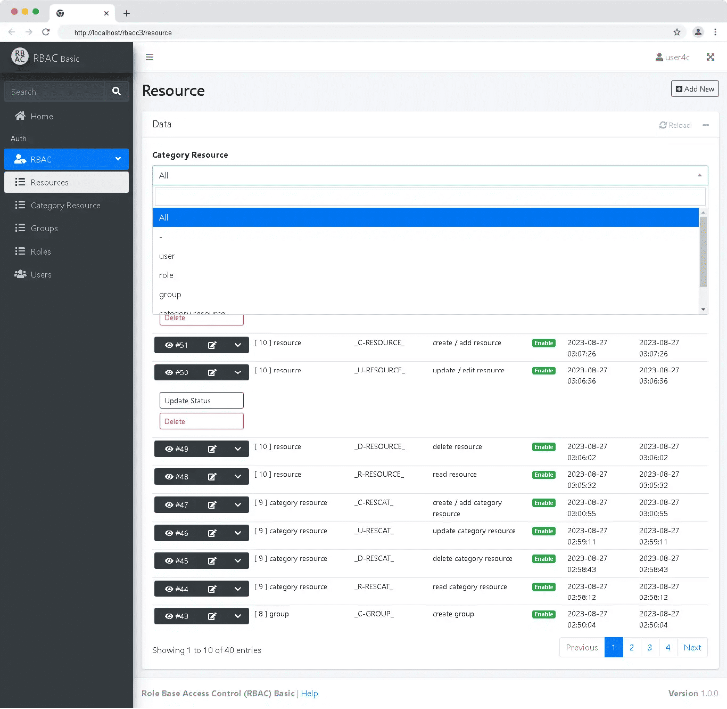Collapse the Data card with minus icon

[x=706, y=125]
